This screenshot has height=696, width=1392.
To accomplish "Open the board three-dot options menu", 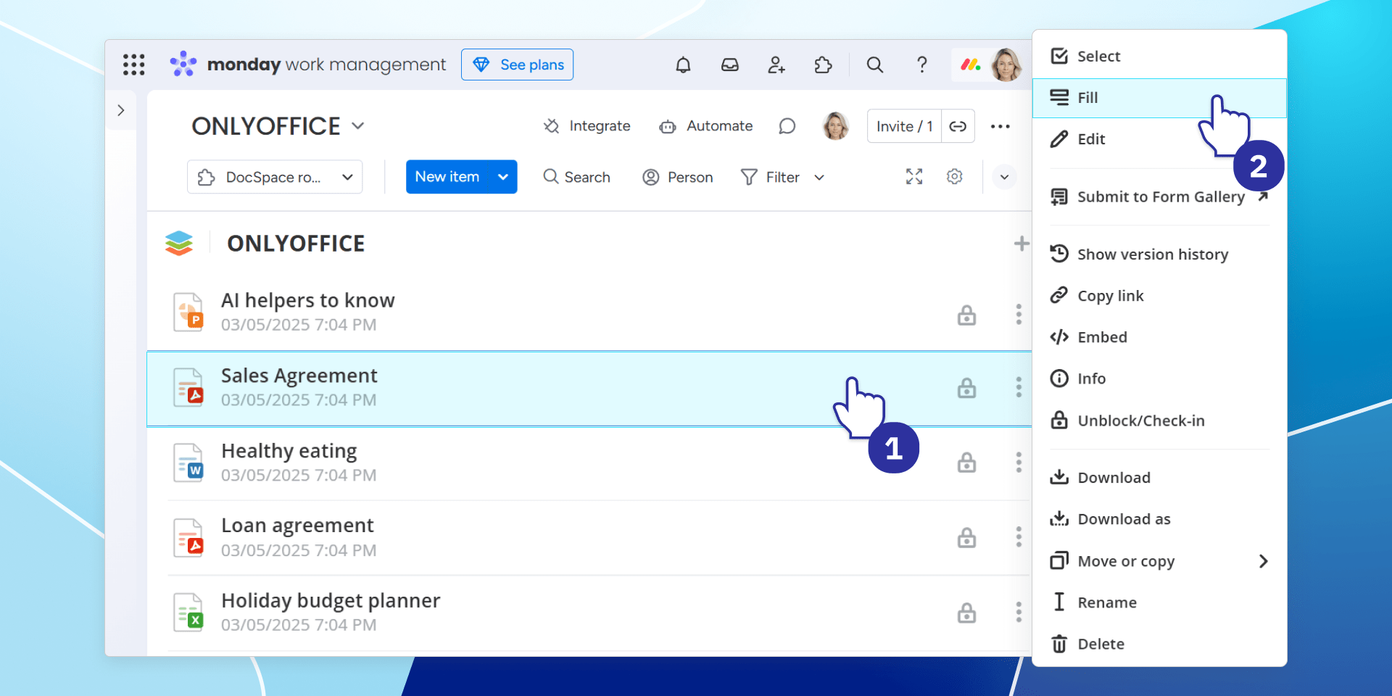I will click(1000, 126).
